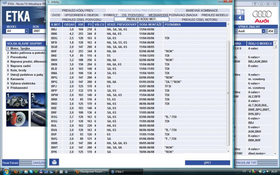Select main group 3 Prevodovka
This screenshot has height=175, width=280.
click(26, 57)
